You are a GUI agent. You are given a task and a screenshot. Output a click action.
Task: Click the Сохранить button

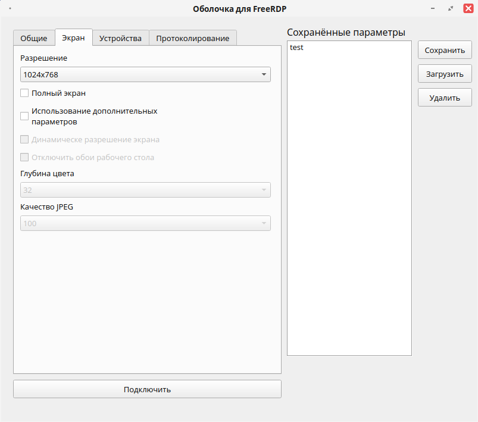(445, 50)
